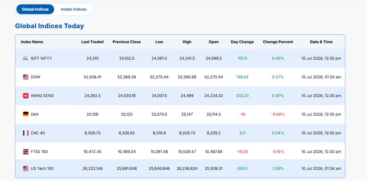Click DOW day change 139.02
This screenshot has width=367, height=183.
point(242,77)
